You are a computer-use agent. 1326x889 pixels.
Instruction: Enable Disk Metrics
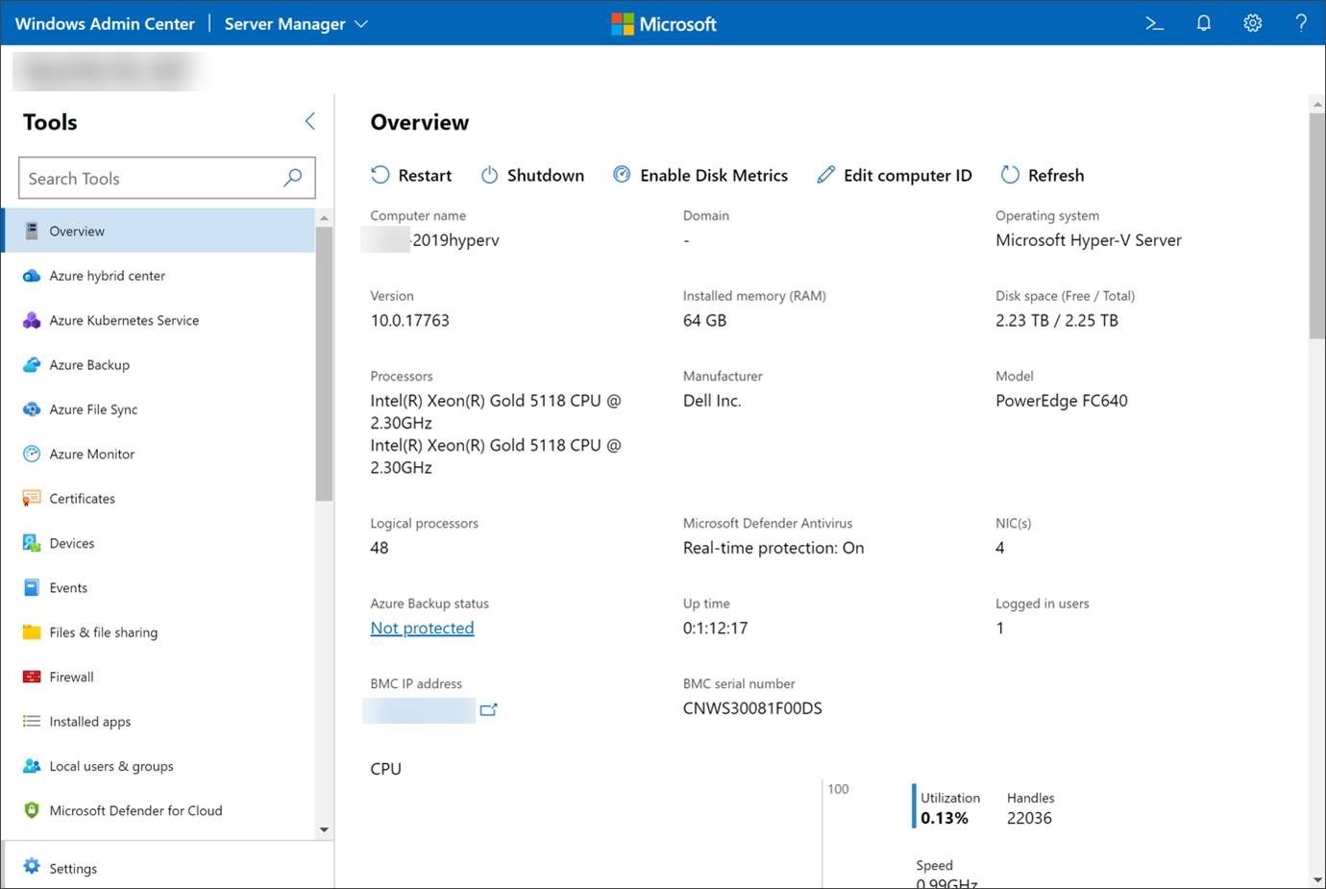tap(700, 175)
